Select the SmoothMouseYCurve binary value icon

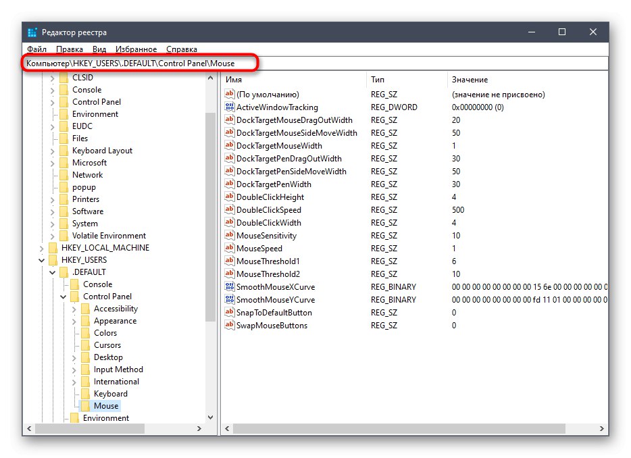[x=230, y=300]
